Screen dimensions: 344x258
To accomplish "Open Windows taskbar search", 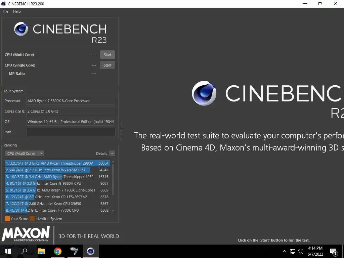I will [x=24, y=251].
